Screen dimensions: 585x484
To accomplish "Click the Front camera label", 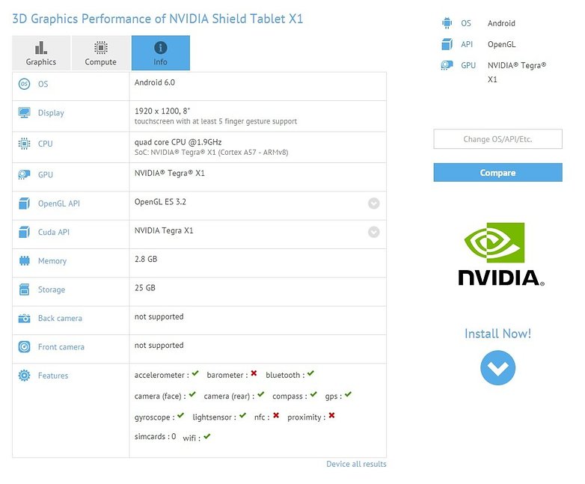I will pyautogui.click(x=61, y=347).
